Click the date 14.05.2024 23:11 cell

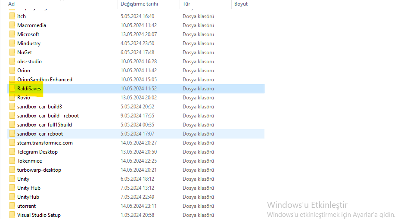pyautogui.click(x=138, y=206)
